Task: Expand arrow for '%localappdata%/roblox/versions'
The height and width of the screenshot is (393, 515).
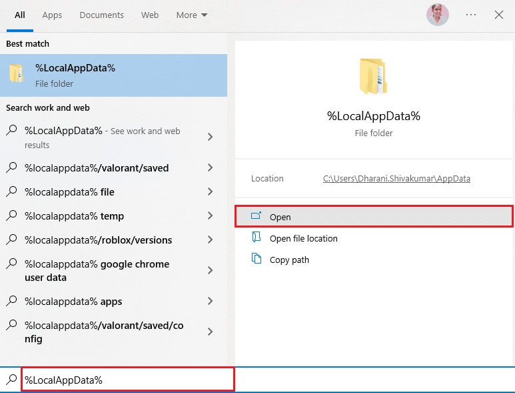Action: [211, 240]
